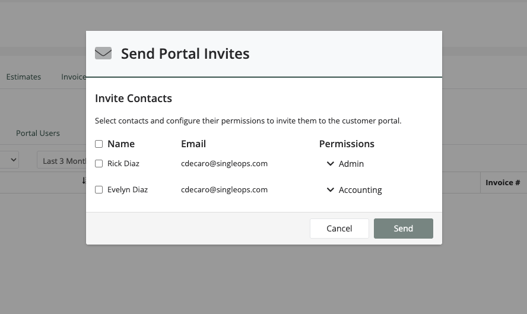Open the small dropdown left of Last 3 Months

[9, 160]
